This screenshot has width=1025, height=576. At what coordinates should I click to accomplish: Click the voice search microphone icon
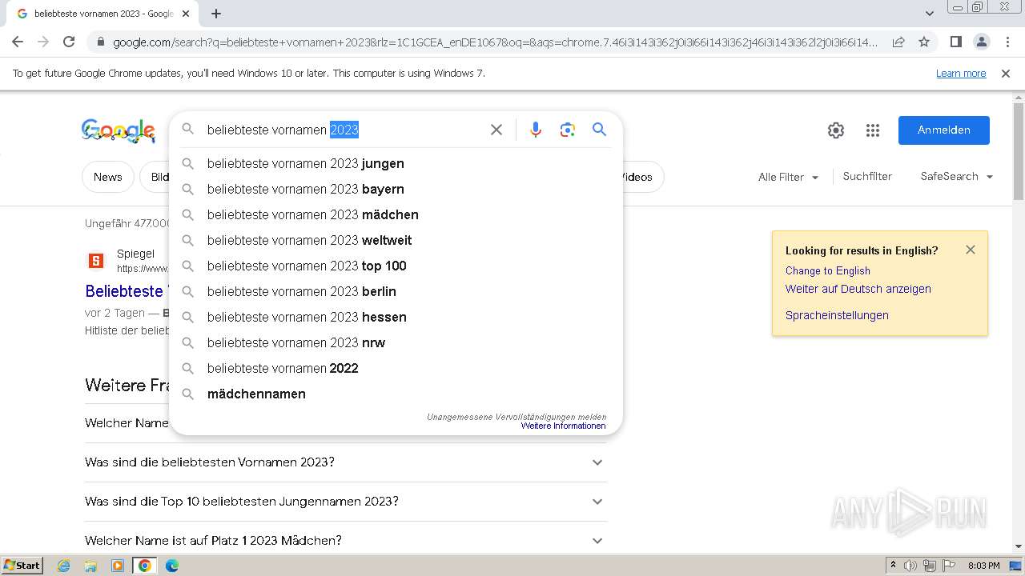click(536, 130)
